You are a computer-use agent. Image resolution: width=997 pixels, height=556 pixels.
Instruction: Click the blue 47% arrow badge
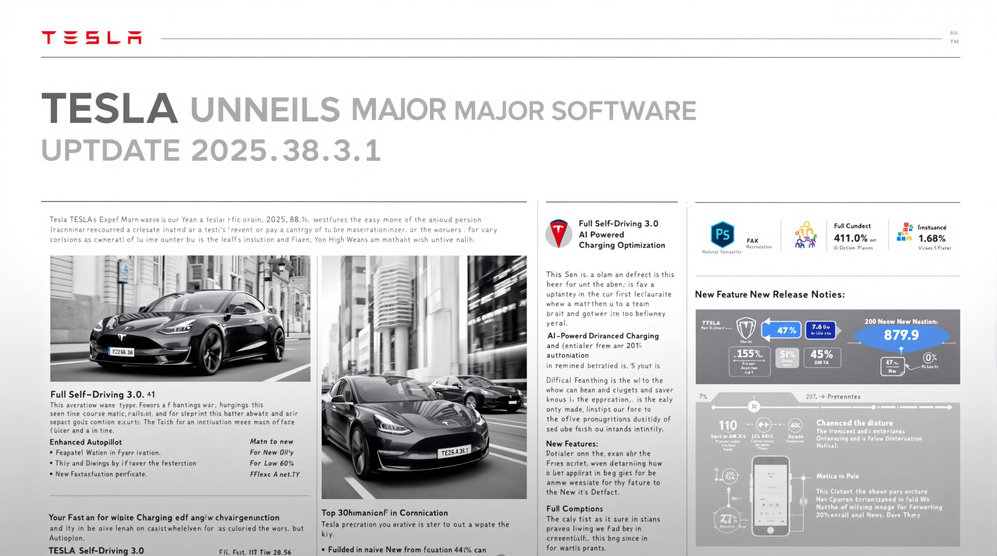click(781, 330)
